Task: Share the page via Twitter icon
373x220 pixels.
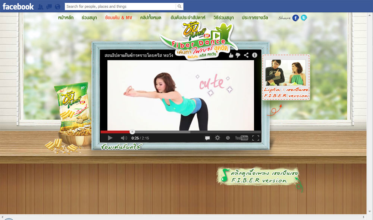Action: (304, 18)
